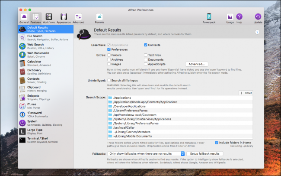The height and width of the screenshot is (176, 281).
Task: Click the Setup fallback results button
Action: coord(204,154)
